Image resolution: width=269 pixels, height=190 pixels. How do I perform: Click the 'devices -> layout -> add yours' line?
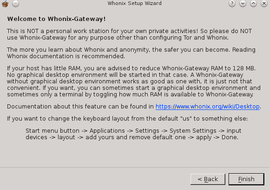(132, 137)
